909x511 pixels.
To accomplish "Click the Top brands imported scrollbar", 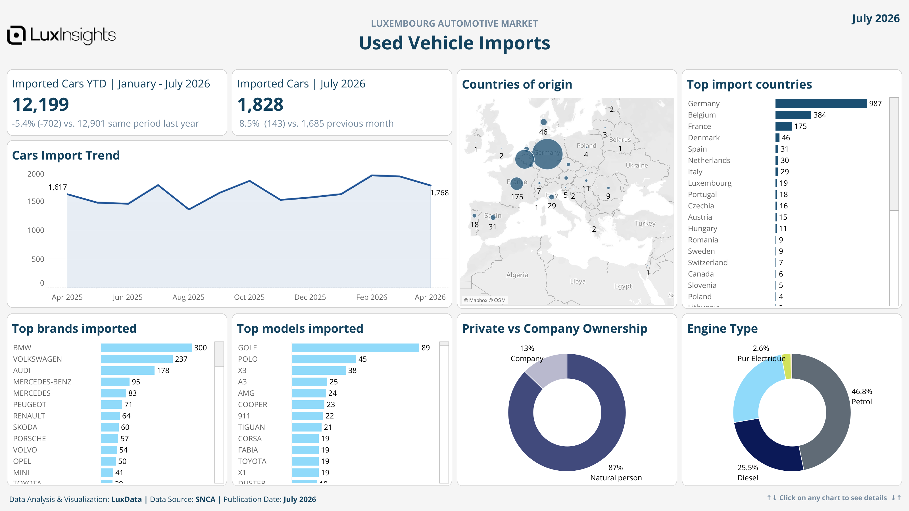I will point(219,412).
